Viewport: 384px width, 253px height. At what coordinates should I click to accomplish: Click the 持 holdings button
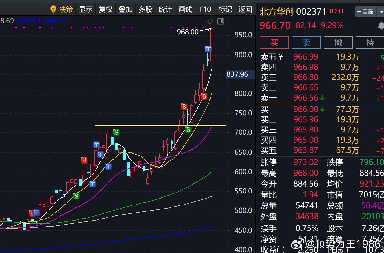click(370, 42)
